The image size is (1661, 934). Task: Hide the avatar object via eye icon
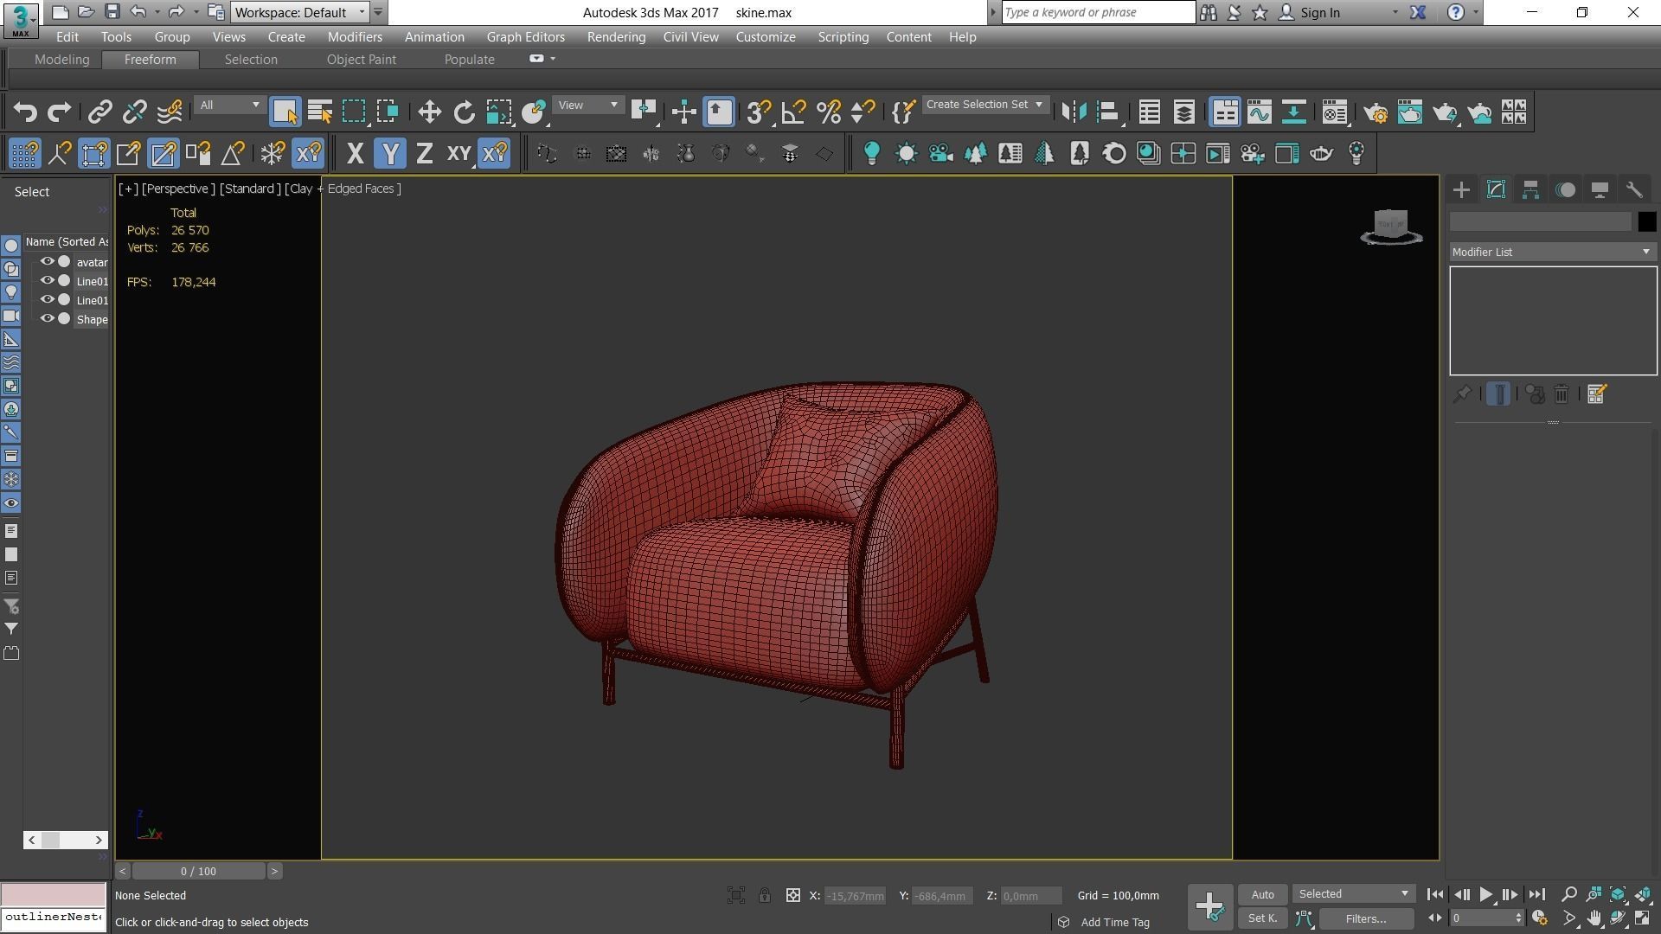click(x=48, y=262)
